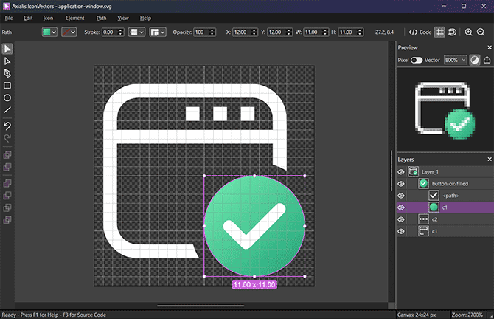
Task: Click the Undo arrow icon
Action: point(7,126)
